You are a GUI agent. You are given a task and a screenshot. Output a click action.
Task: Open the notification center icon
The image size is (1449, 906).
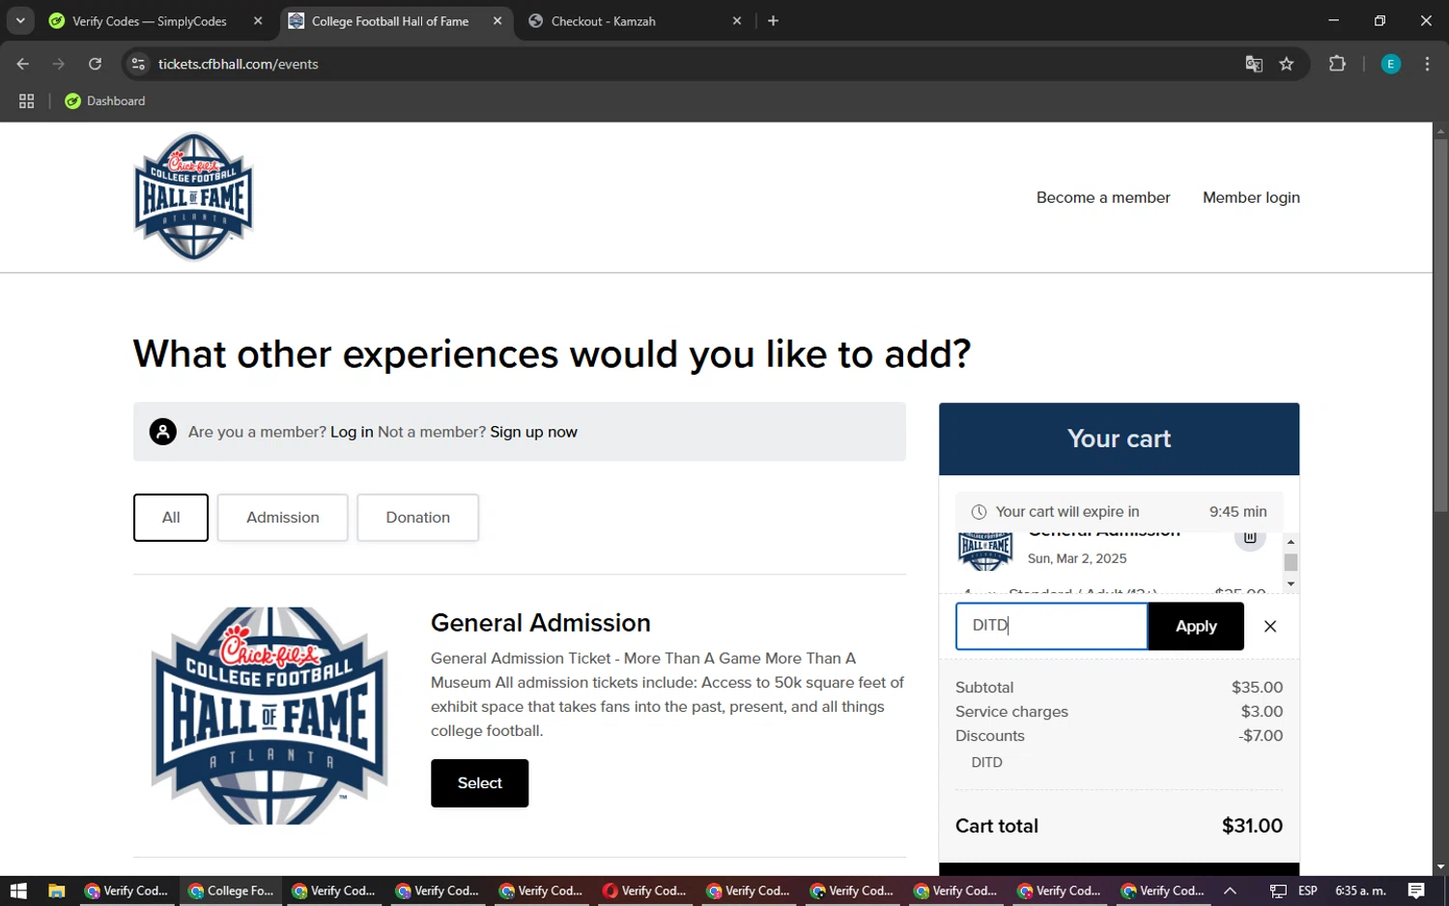click(1416, 891)
